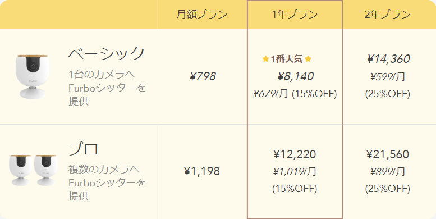Click the 1番人気 popularity badge
This screenshot has width=436, height=219.
tap(287, 59)
